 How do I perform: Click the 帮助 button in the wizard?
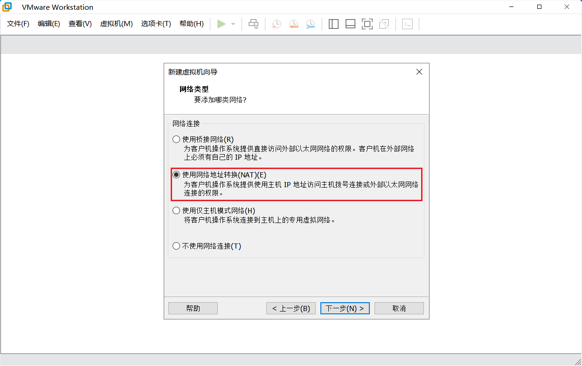coord(193,308)
